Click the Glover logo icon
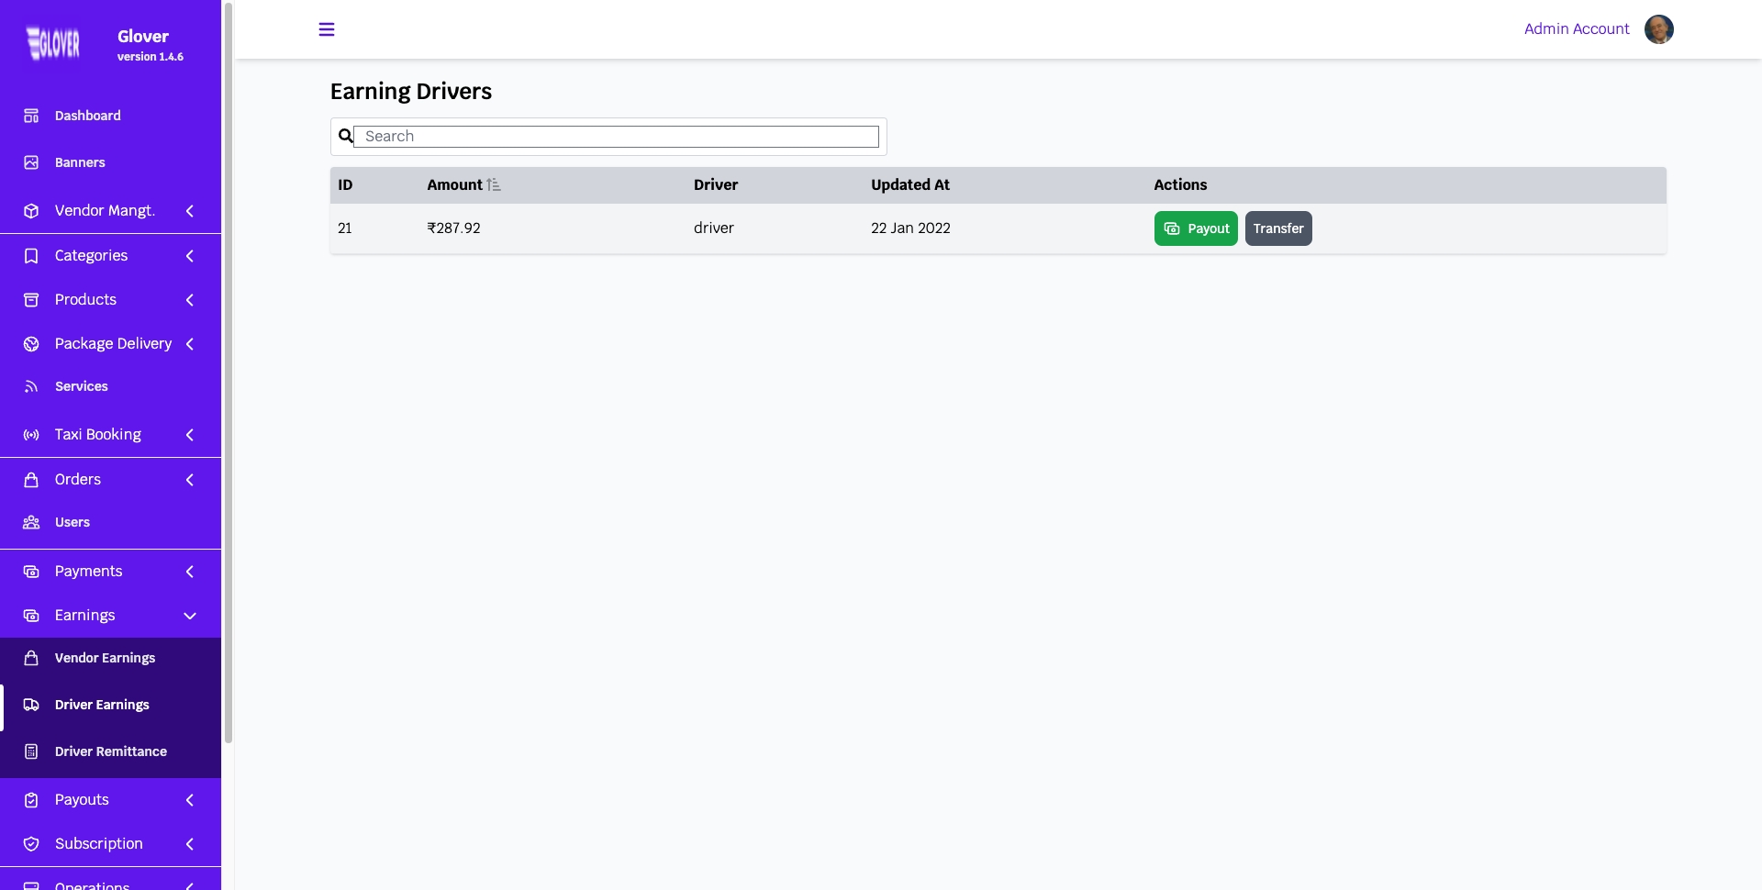This screenshot has height=890, width=1762. click(x=53, y=43)
